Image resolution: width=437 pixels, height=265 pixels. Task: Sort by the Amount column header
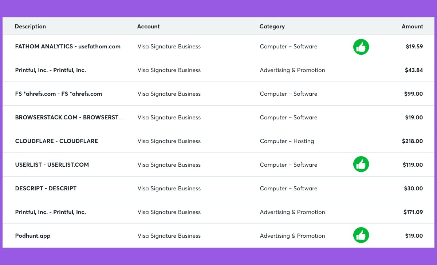[x=412, y=27]
